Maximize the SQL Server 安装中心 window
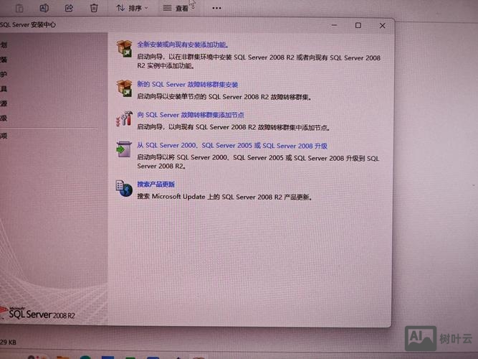Viewport: 478px width, 359px height. point(358,25)
